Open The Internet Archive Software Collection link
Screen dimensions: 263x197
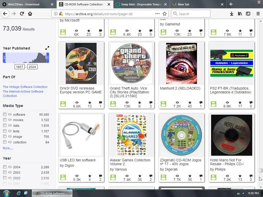coord(23,94)
